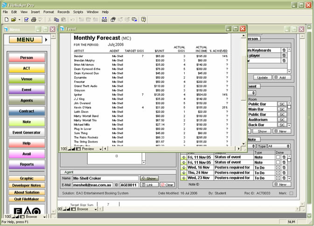Open the Preview mode pop-up menu
The image size is (314, 226).
(x=92, y=149)
